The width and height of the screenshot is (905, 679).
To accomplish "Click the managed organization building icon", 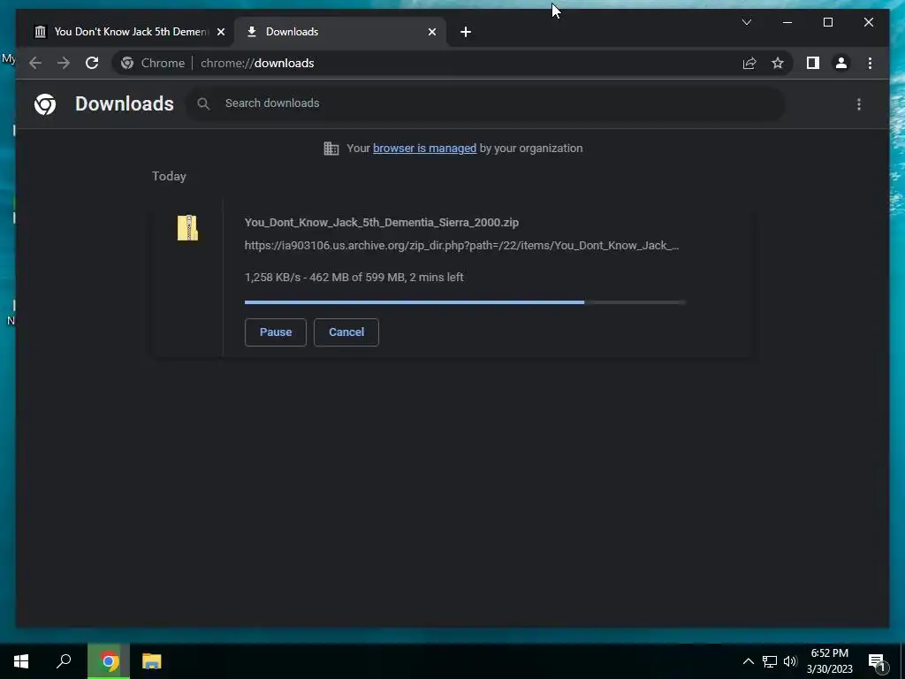I will pos(331,149).
